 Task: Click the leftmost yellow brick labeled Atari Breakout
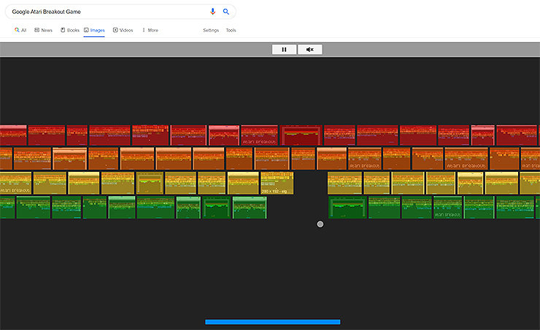(x=15, y=183)
